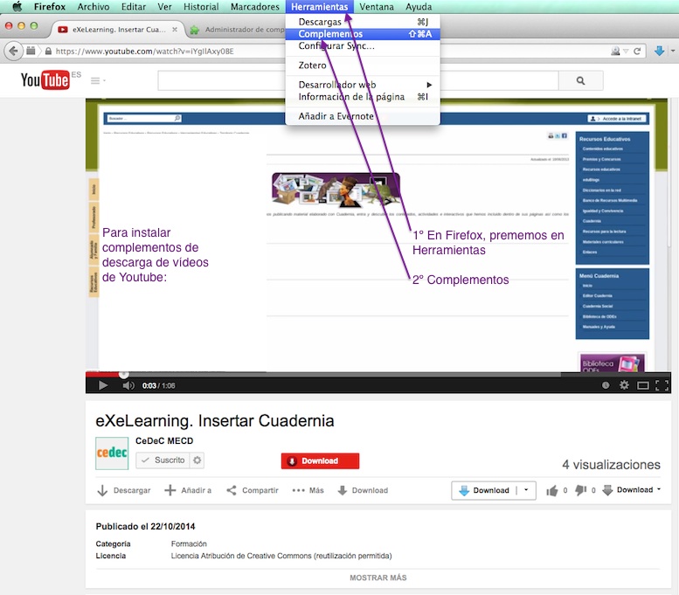Open the Más options menu
Screen dimensions: 679x595
[308, 490]
